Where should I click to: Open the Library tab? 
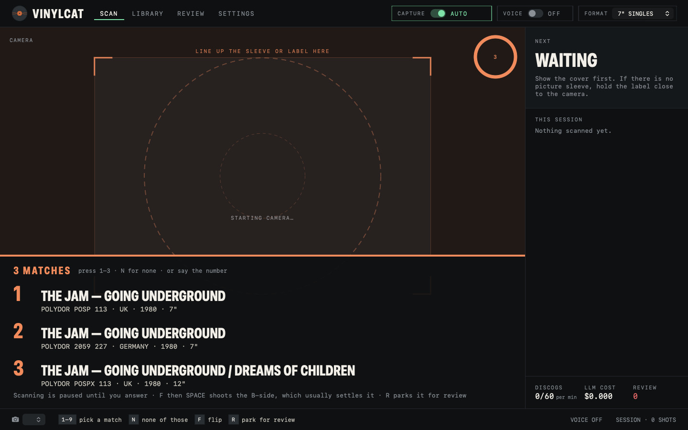click(x=148, y=13)
